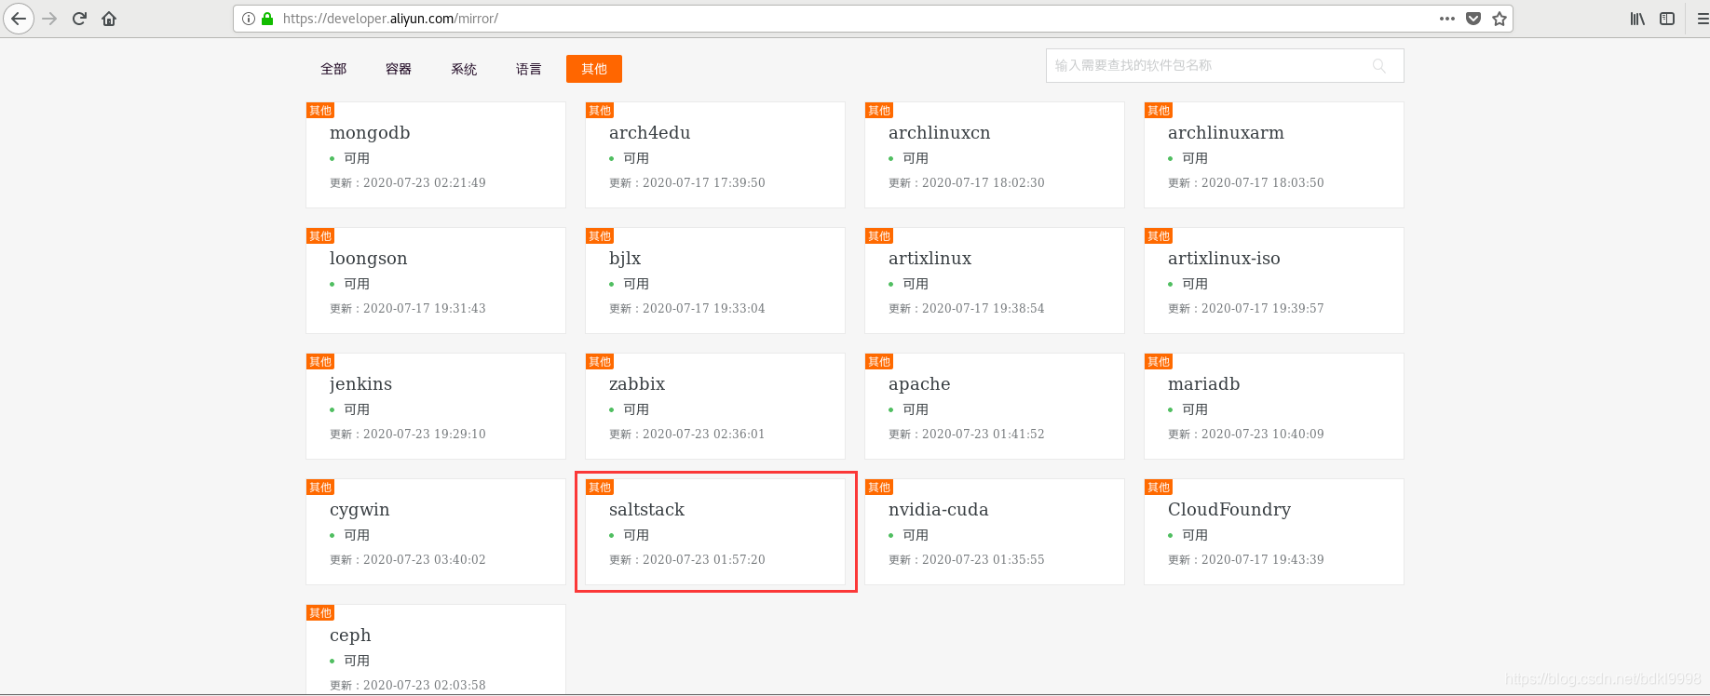Switch to the 系统 category tab

pos(464,69)
